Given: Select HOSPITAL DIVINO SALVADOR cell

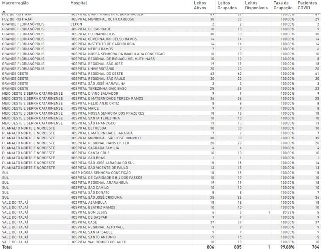Looking at the screenshot, I should tap(94, 94).
